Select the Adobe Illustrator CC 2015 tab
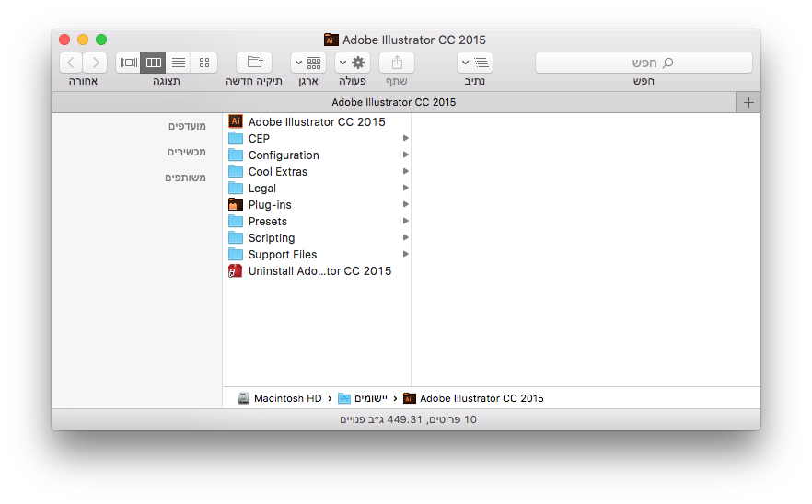This screenshot has height=504, width=812. 394,102
